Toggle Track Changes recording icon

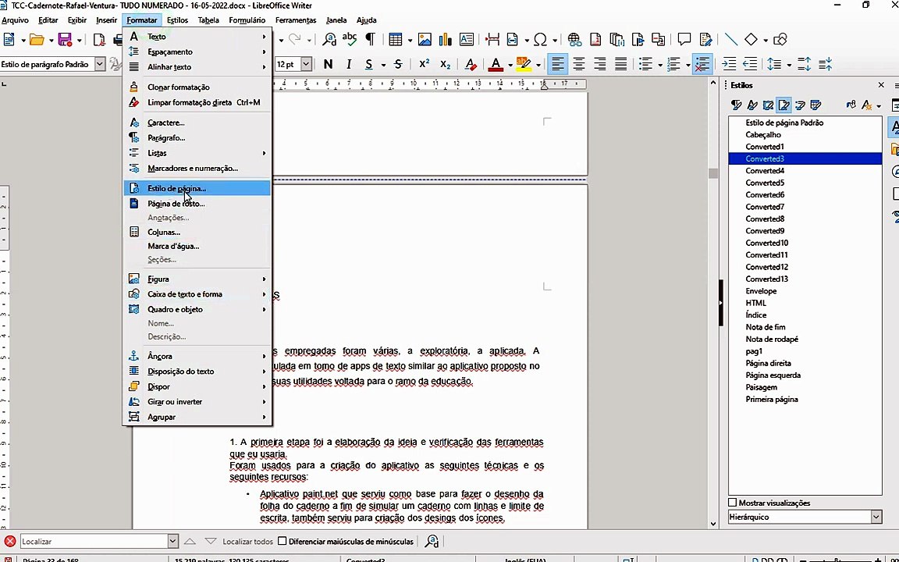click(x=705, y=39)
